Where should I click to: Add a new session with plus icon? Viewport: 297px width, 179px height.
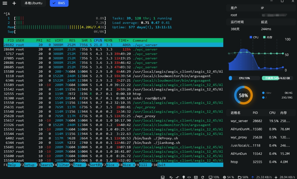pyautogui.click(x=14, y=3)
